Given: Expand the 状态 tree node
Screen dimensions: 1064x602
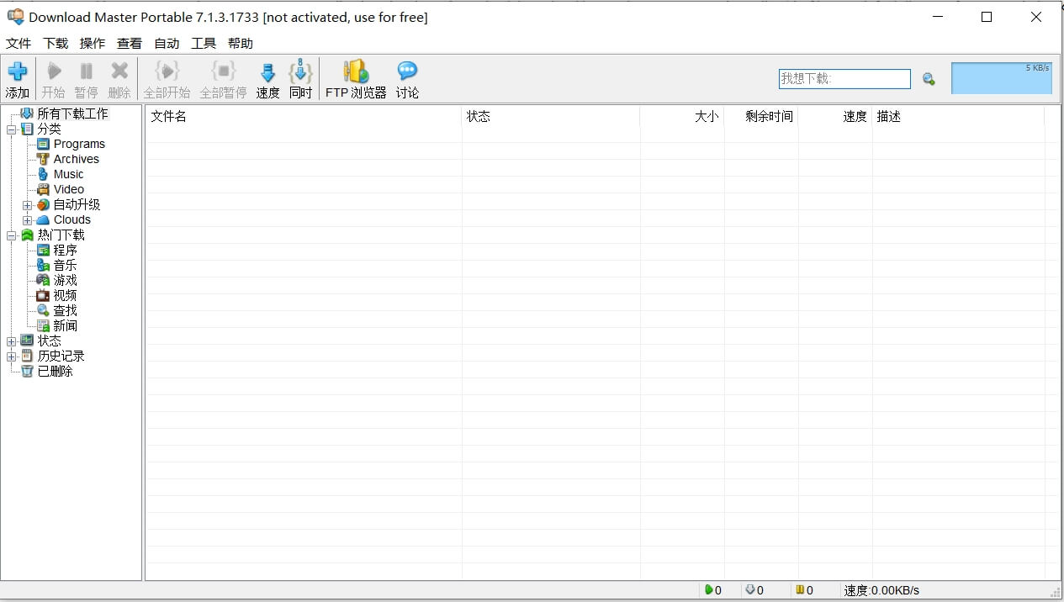Looking at the screenshot, I should tap(11, 341).
